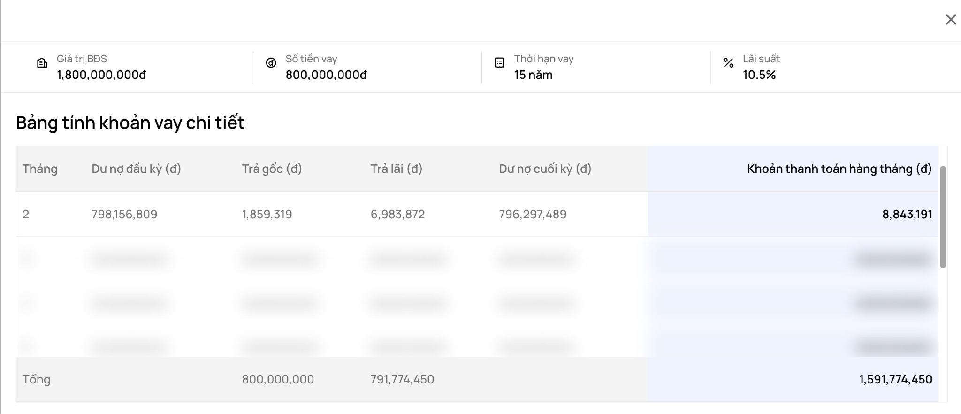The image size is (961, 414).
Task: Click the Dư nợ cuối kỳ column header
Action: click(x=545, y=169)
